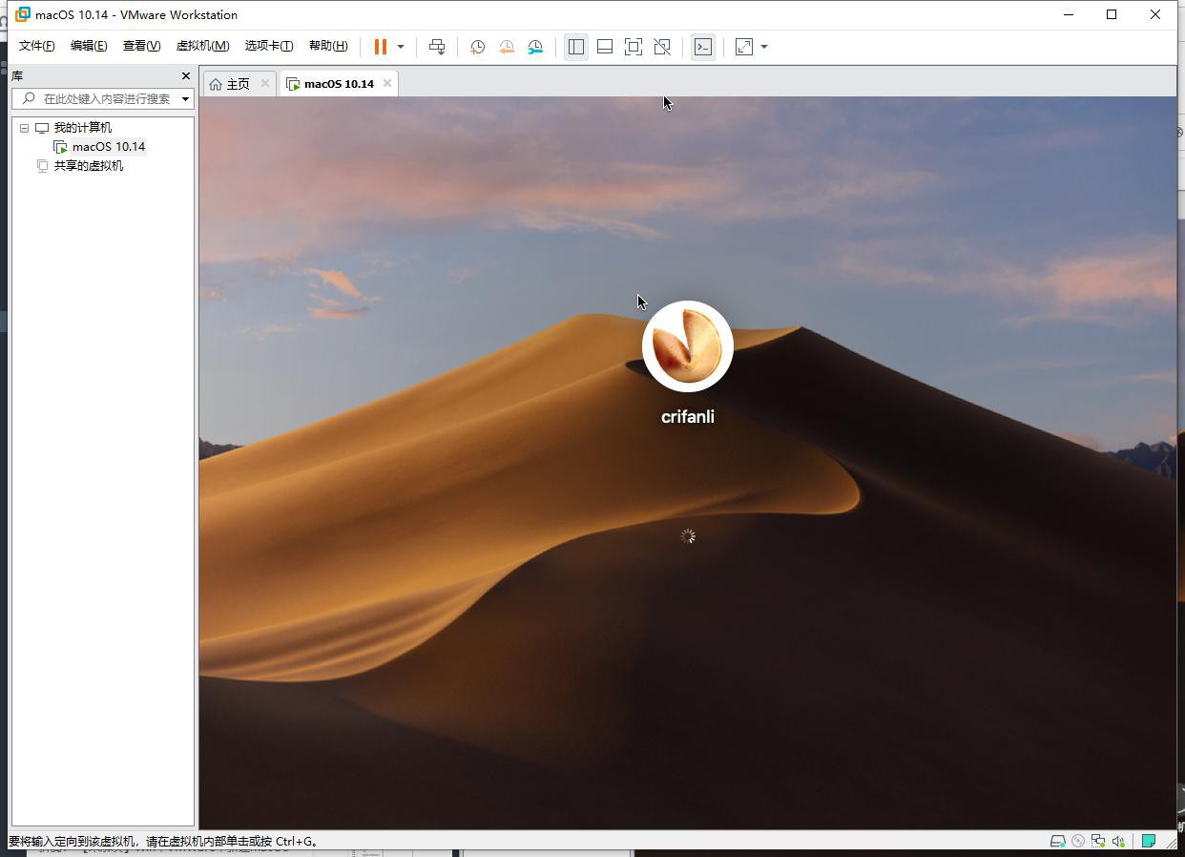Pause the virtual machine with the orange button
This screenshot has height=857, width=1185.
[380, 46]
